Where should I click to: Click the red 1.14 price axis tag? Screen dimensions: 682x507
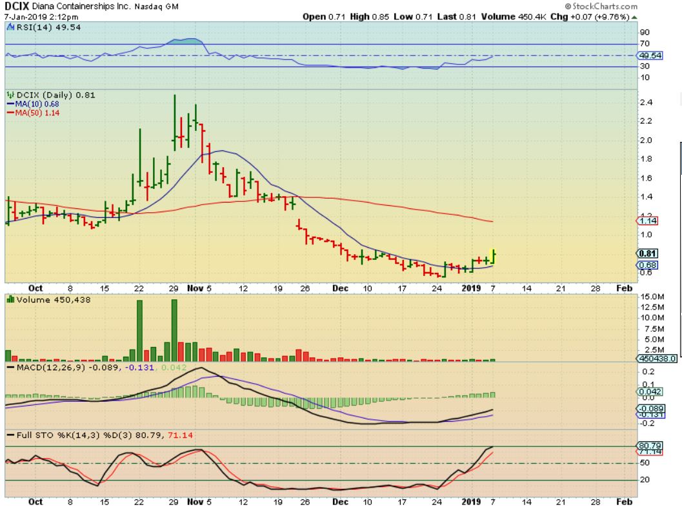pos(648,221)
